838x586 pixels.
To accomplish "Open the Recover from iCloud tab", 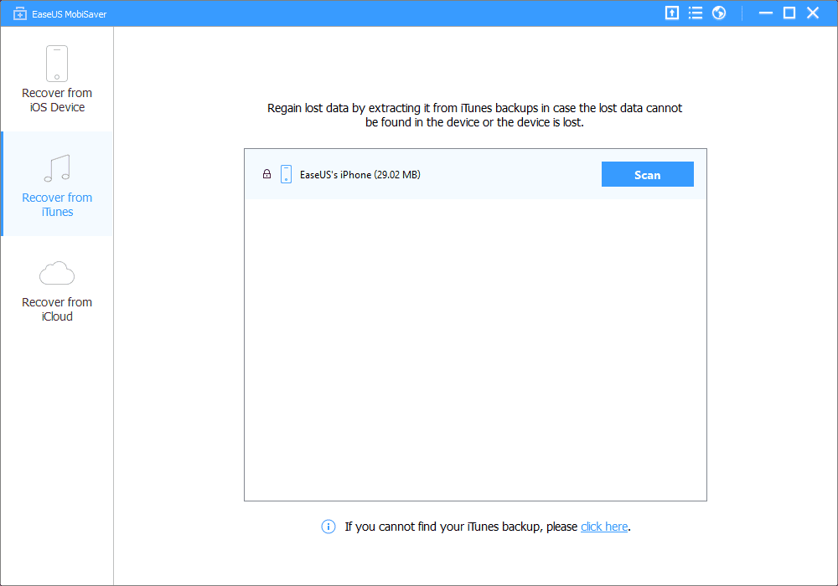I will click(x=57, y=309).
